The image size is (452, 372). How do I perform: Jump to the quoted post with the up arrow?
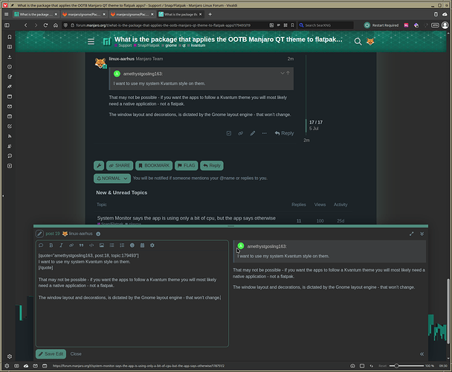pyautogui.click(x=288, y=74)
